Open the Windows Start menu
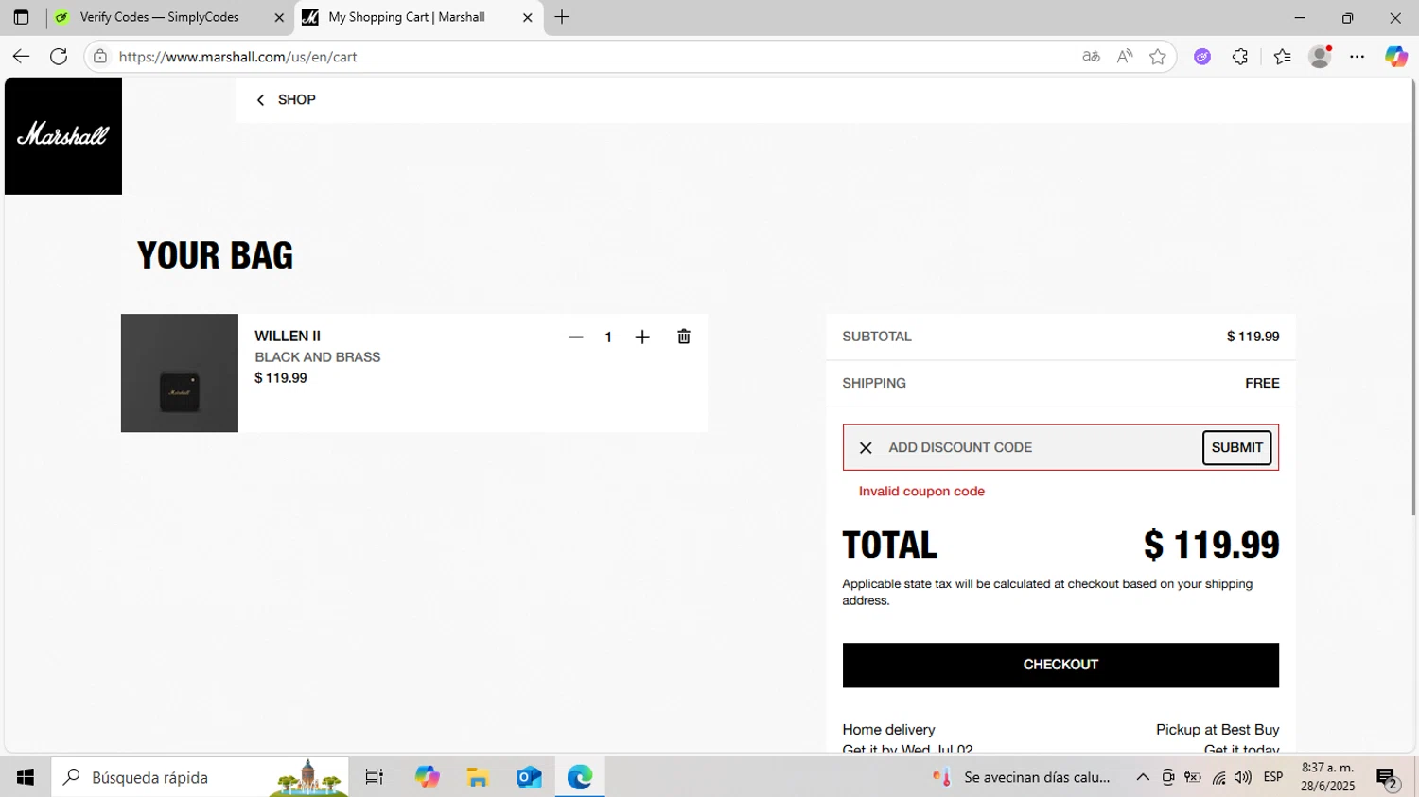This screenshot has width=1419, height=797. (x=26, y=777)
